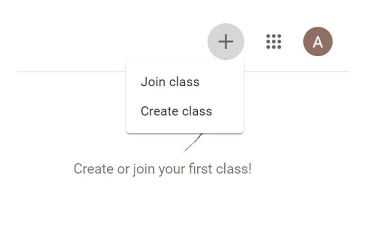Click the sketch line below the menu
The height and width of the screenshot is (228, 366).
(192, 144)
